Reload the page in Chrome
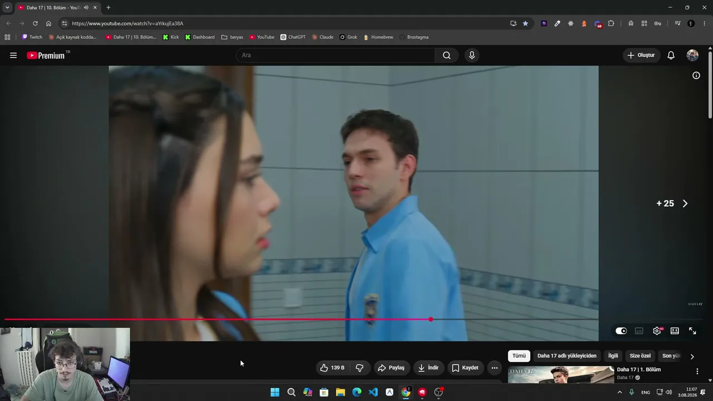 click(35, 23)
